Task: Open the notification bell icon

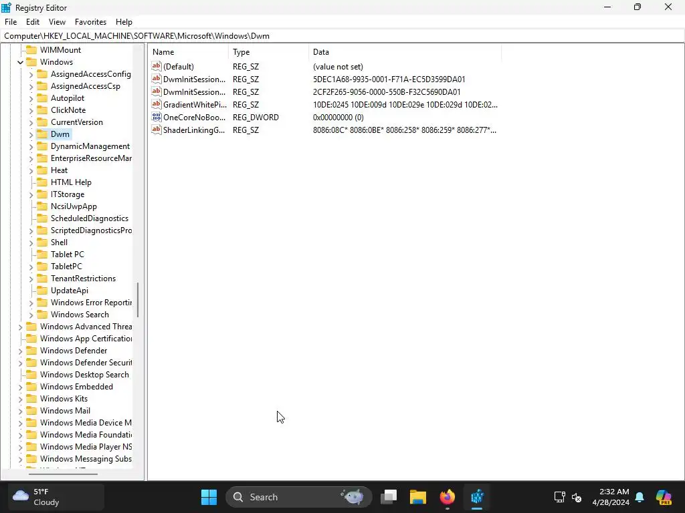Action: [640, 497]
